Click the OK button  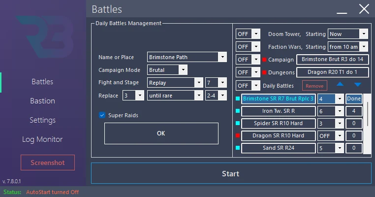161,133
